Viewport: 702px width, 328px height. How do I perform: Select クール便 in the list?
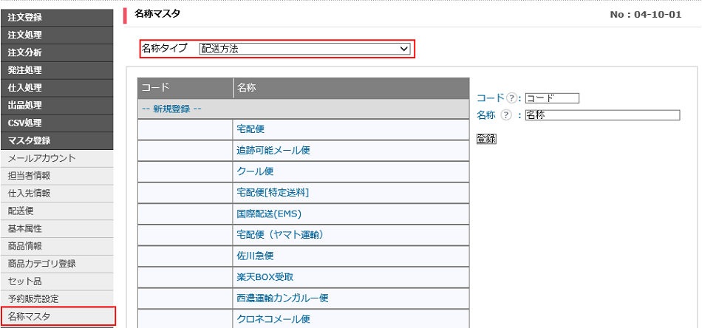click(x=255, y=171)
